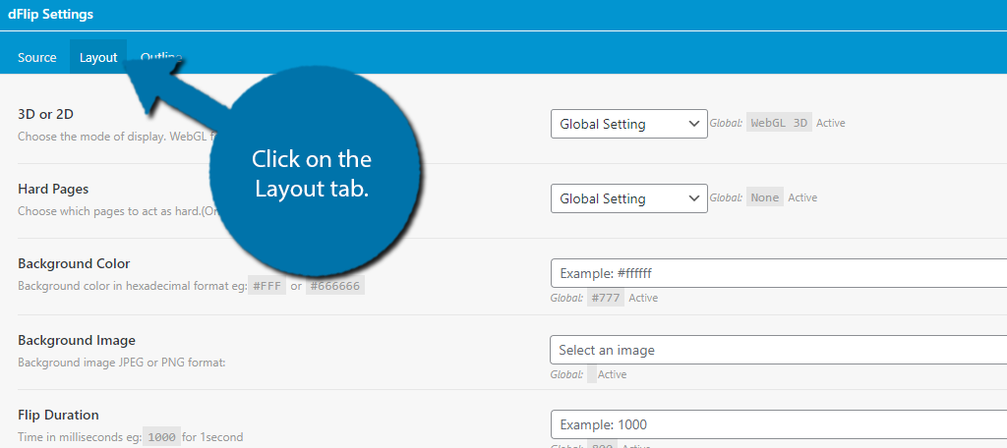Open the 3D or 2D dropdown
Screen dimensions: 1007x448
click(629, 124)
